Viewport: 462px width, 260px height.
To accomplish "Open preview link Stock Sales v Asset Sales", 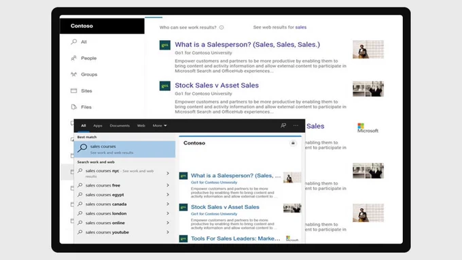I will pos(225,207).
